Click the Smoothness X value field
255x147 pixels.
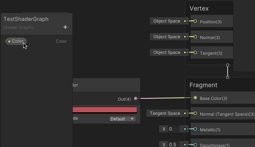(x=173, y=144)
